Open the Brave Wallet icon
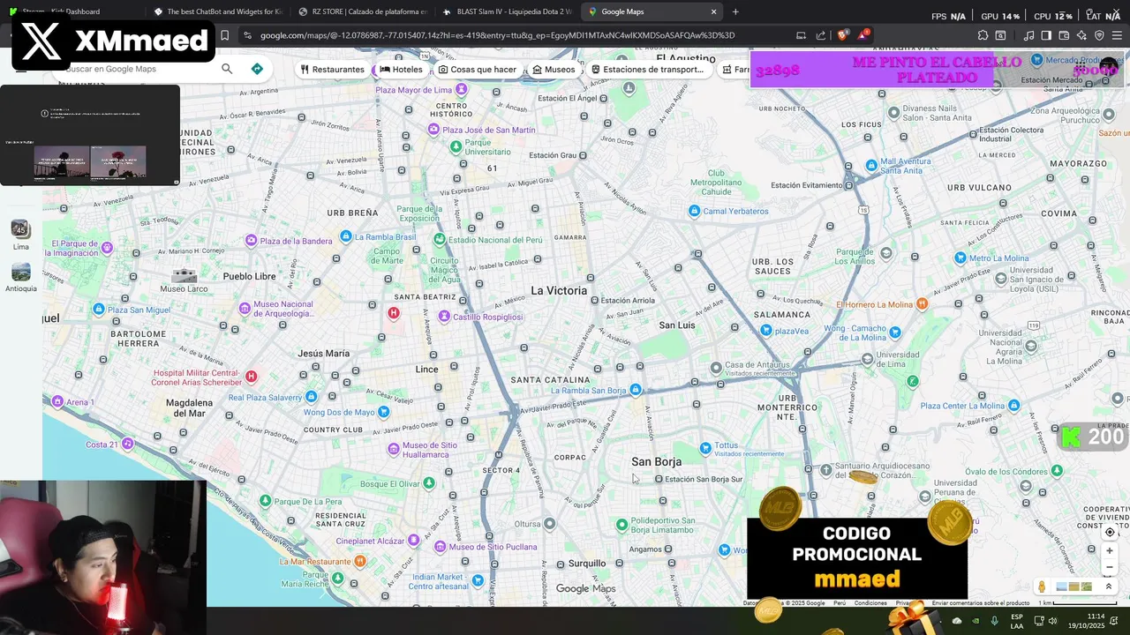The height and width of the screenshot is (635, 1130). coord(1064,35)
